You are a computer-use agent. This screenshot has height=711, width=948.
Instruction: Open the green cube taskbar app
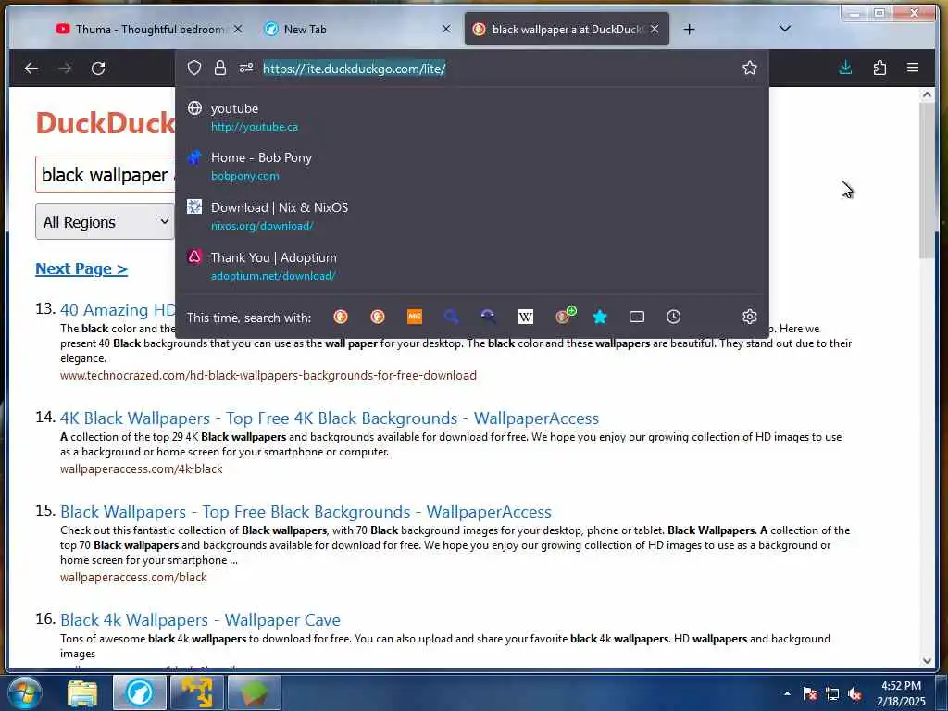pos(254,692)
